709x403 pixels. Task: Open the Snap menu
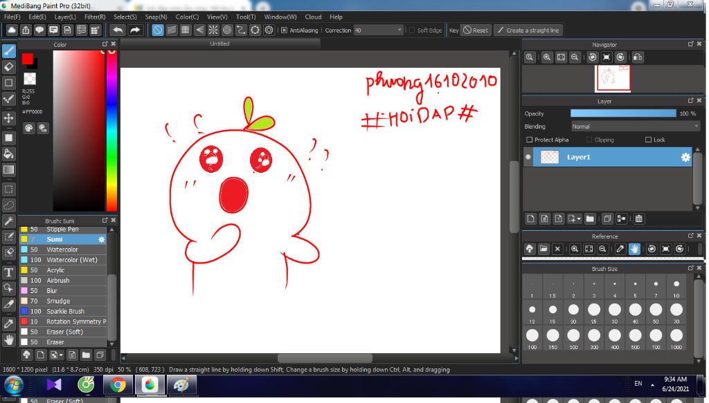(x=156, y=17)
